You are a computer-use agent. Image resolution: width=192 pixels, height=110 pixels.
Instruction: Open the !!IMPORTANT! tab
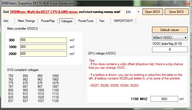(x=123, y=21)
